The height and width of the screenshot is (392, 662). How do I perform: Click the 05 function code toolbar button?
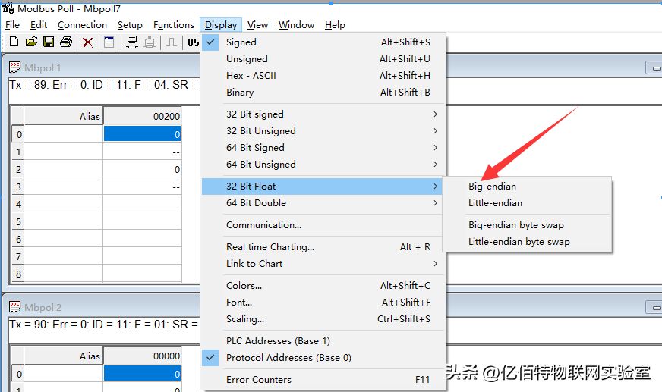tap(194, 42)
